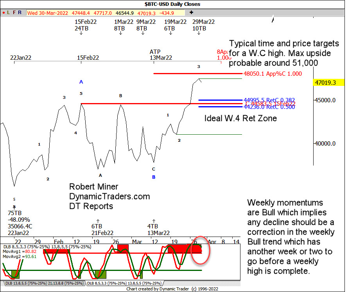Click the MovAvg1 =80.82 readout
The height and width of the screenshot is (292, 348).
[x=20, y=251]
